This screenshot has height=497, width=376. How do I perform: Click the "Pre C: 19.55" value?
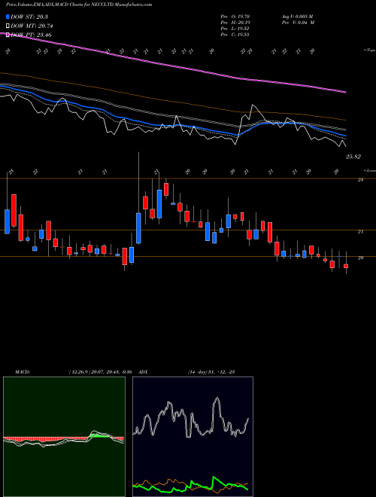click(x=235, y=35)
